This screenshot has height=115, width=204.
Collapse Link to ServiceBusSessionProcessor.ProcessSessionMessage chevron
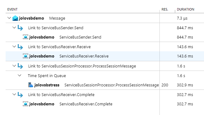tap(14, 66)
